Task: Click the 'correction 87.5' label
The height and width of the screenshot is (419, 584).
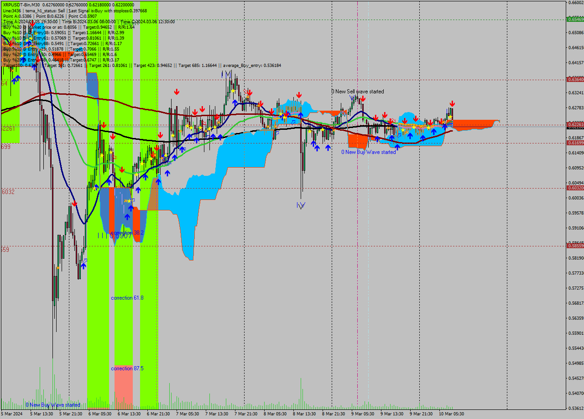Action: coord(127,368)
